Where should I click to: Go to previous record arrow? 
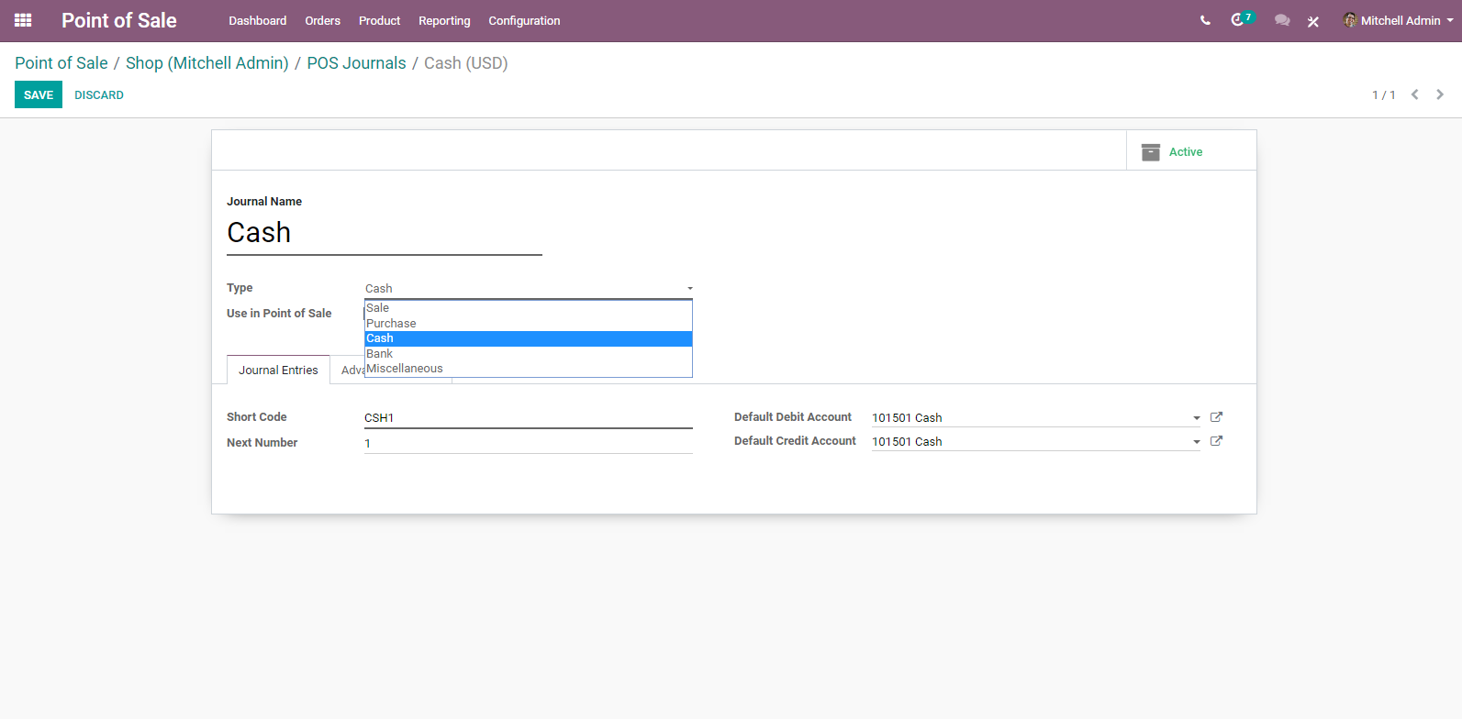[1415, 94]
